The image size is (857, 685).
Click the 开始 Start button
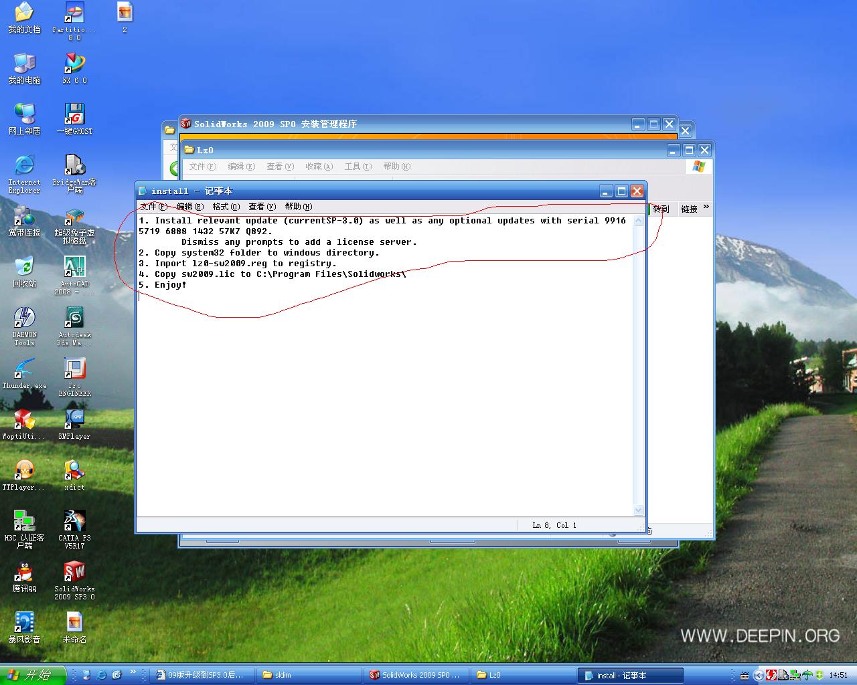(x=32, y=675)
